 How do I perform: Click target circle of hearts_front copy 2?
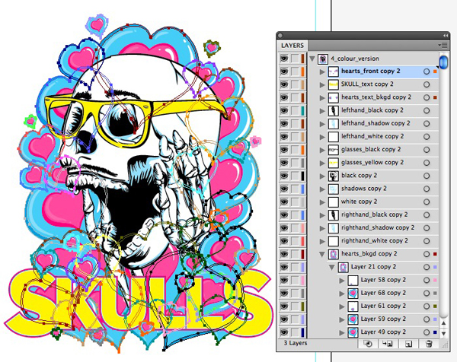427,71
